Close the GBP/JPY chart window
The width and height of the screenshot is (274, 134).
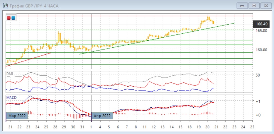[x=266, y=6]
